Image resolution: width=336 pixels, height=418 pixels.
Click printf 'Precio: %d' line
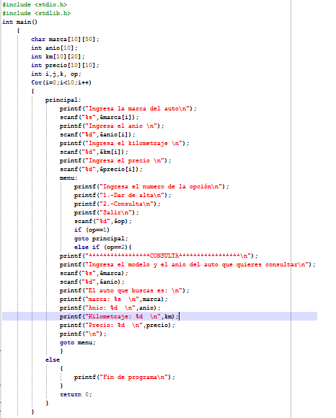[118, 325]
